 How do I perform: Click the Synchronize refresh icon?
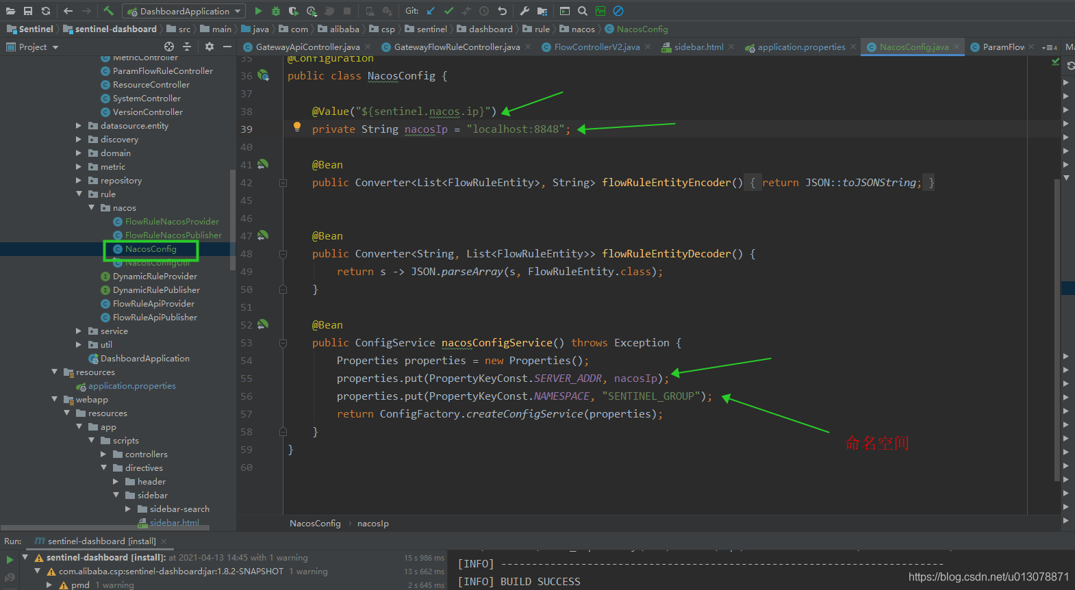(x=46, y=11)
